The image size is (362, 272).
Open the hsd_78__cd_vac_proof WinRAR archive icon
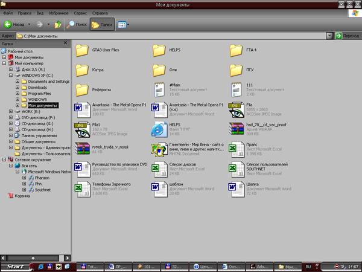click(x=236, y=128)
